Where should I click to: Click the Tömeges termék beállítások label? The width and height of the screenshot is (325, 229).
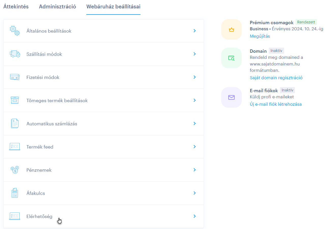[x=57, y=101]
